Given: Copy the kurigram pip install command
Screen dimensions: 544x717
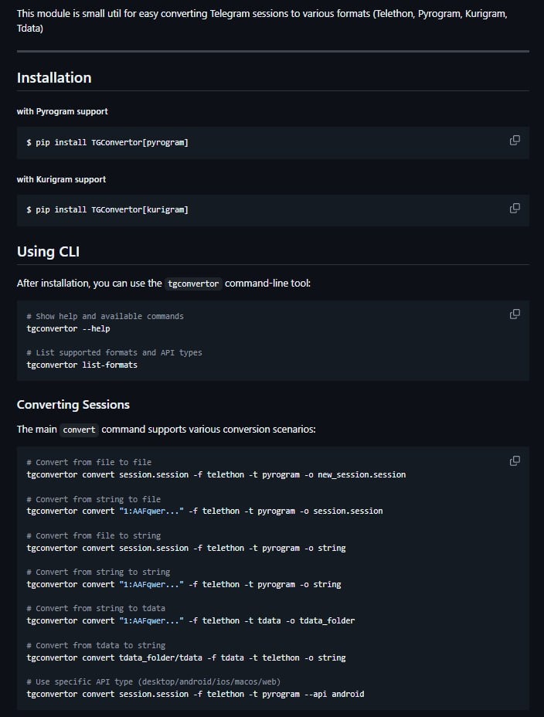Looking at the screenshot, I should [x=515, y=209].
